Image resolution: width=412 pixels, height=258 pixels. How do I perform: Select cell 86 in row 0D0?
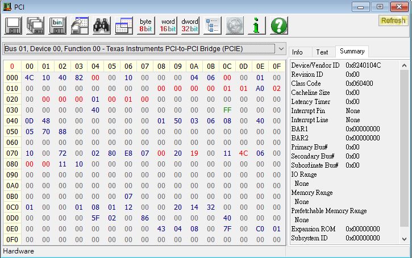pos(145,218)
